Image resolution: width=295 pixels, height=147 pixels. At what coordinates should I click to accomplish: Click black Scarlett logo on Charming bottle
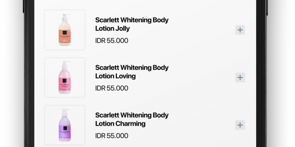[63, 127]
